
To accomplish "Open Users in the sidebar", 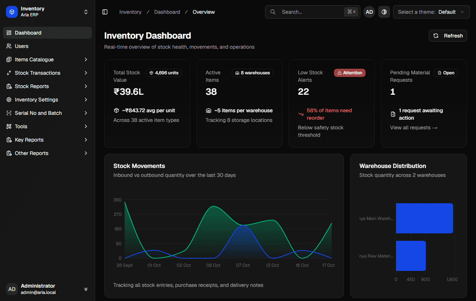I will 47,46.
